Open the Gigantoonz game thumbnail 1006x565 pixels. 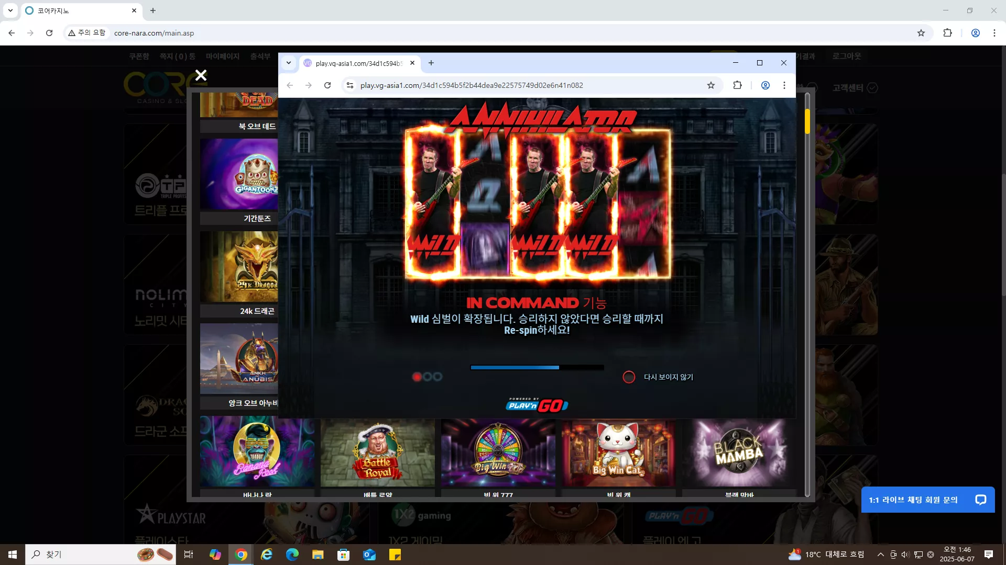[x=239, y=175]
